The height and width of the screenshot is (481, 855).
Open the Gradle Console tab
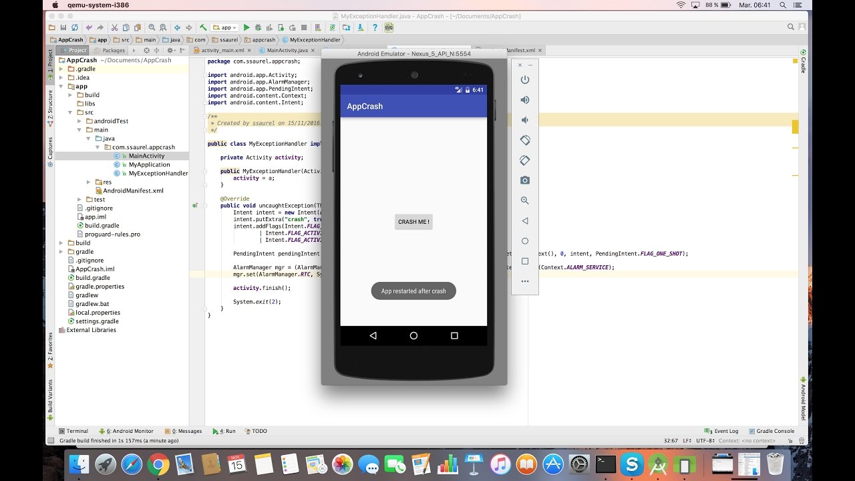(772, 431)
